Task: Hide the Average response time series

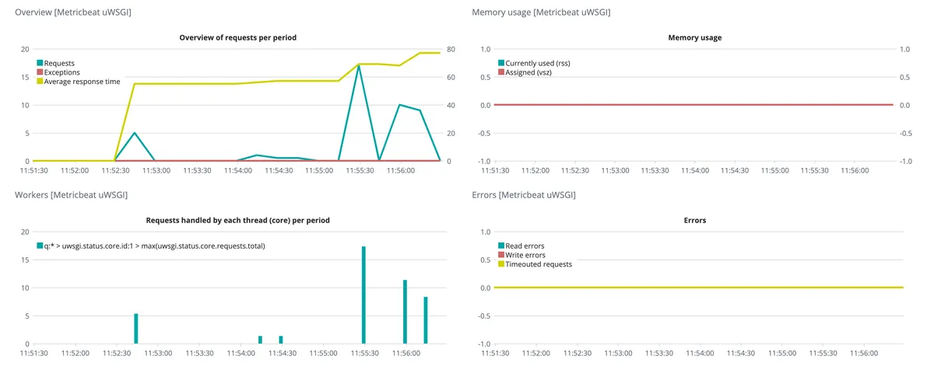Action: click(x=82, y=82)
